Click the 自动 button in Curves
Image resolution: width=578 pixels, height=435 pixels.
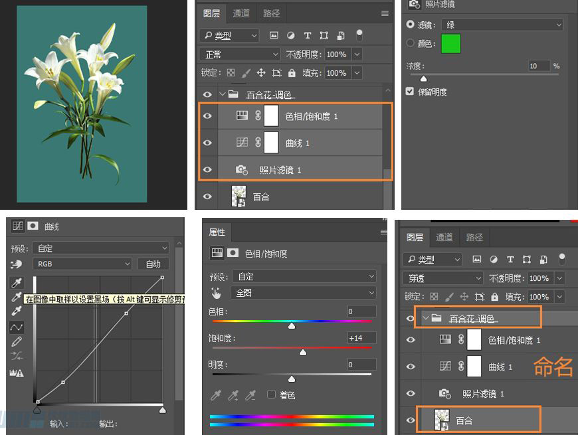click(x=153, y=264)
